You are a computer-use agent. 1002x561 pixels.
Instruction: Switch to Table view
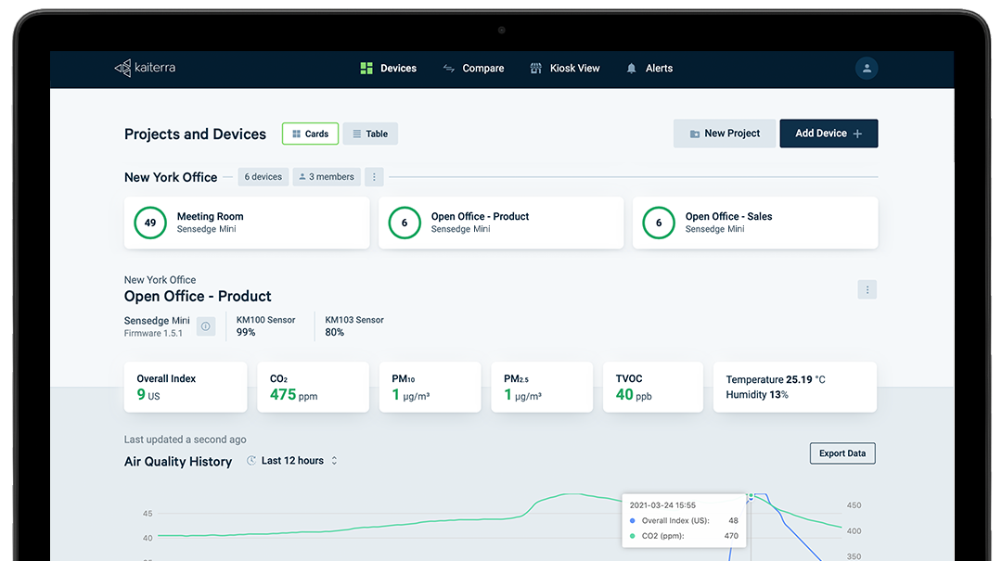(370, 133)
